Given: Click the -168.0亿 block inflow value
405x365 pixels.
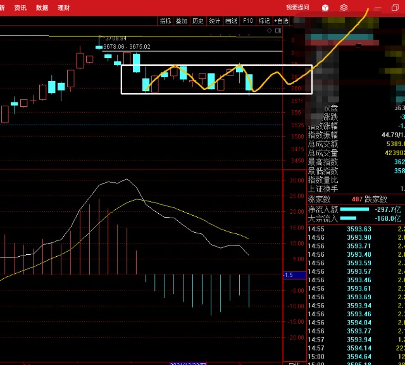Looking at the screenshot, I should coord(388,219).
